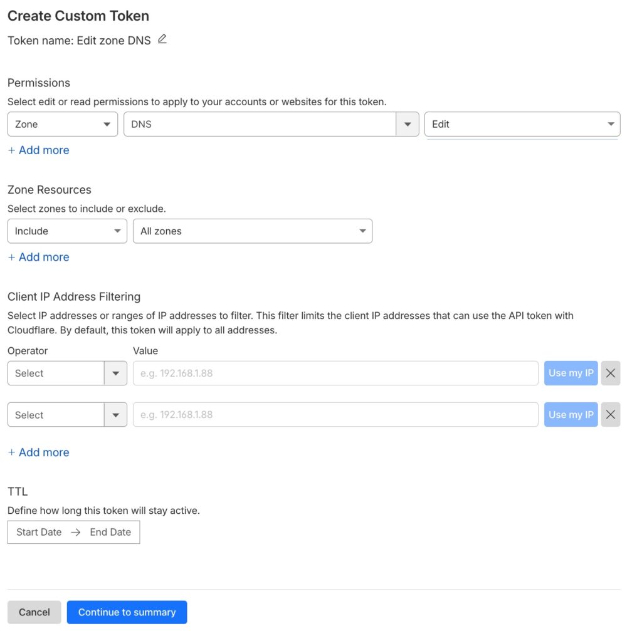Click Add more under Zone Resources

(39, 257)
